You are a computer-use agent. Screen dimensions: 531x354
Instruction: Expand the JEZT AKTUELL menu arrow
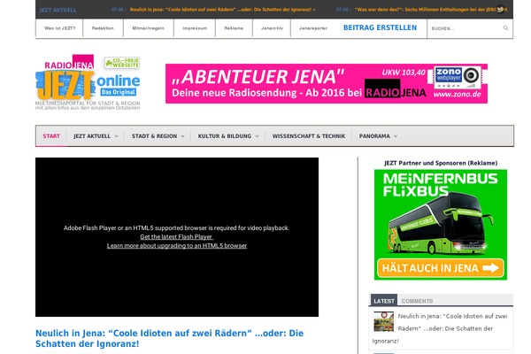(x=116, y=136)
